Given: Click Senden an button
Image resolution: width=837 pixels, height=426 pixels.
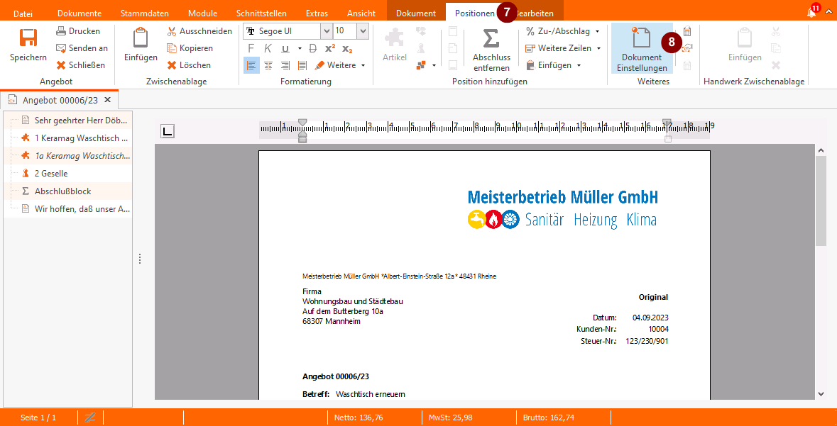Looking at the screenshot, I should 82,48.
